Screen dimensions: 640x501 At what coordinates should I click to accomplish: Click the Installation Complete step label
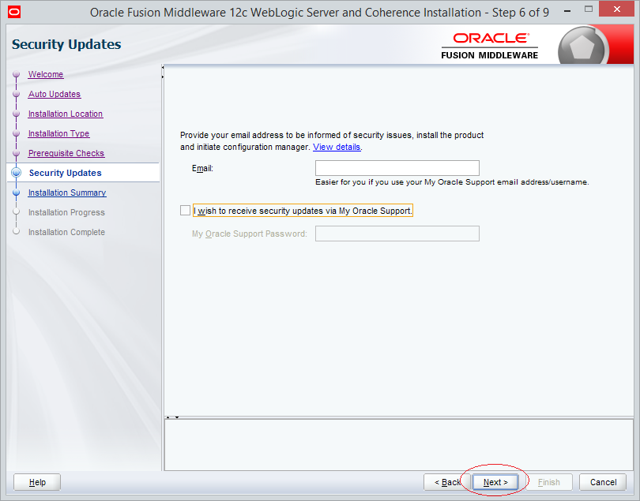[x=66, y=232]
